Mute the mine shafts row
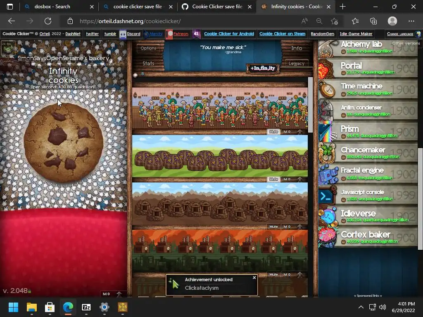 [273, 227]
